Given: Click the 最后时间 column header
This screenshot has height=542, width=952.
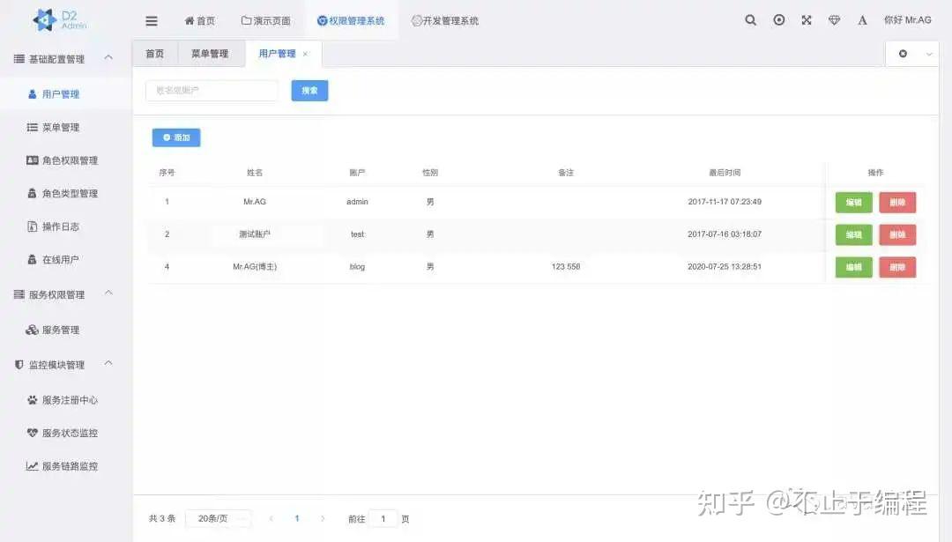Looking at the screenshot, I should click(x=725, y=173).
